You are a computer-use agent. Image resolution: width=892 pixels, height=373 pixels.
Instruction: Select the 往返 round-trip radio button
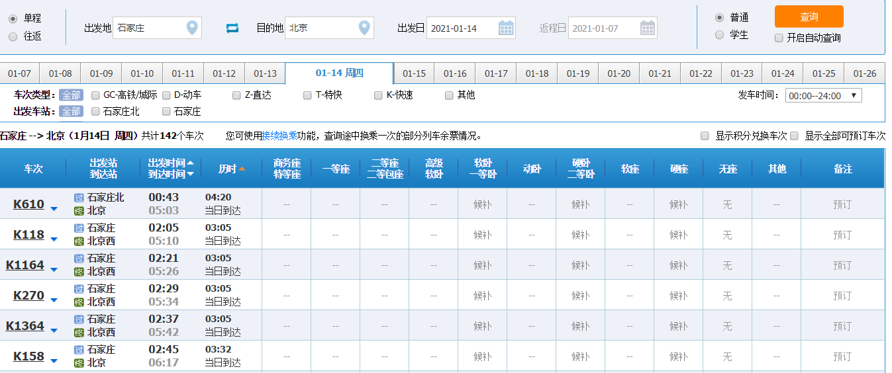tap(13, 36)
